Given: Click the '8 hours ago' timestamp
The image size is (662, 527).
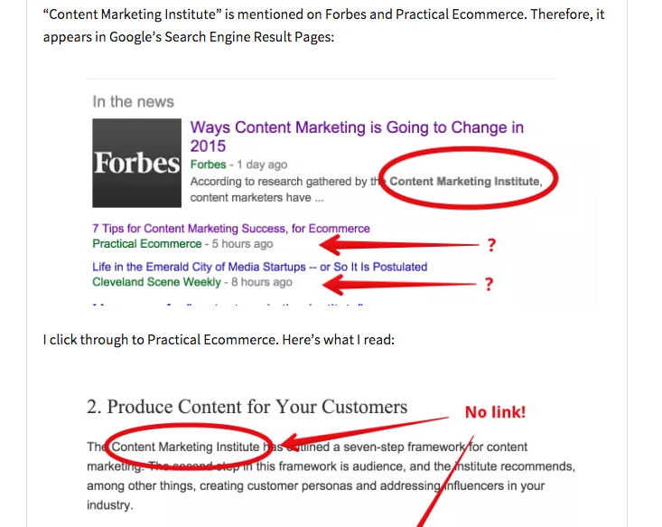Looking at the screenshot, I should [x=261, y=282].
